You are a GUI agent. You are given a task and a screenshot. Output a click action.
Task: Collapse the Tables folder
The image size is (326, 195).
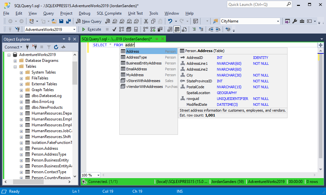(x=15, y=67)
